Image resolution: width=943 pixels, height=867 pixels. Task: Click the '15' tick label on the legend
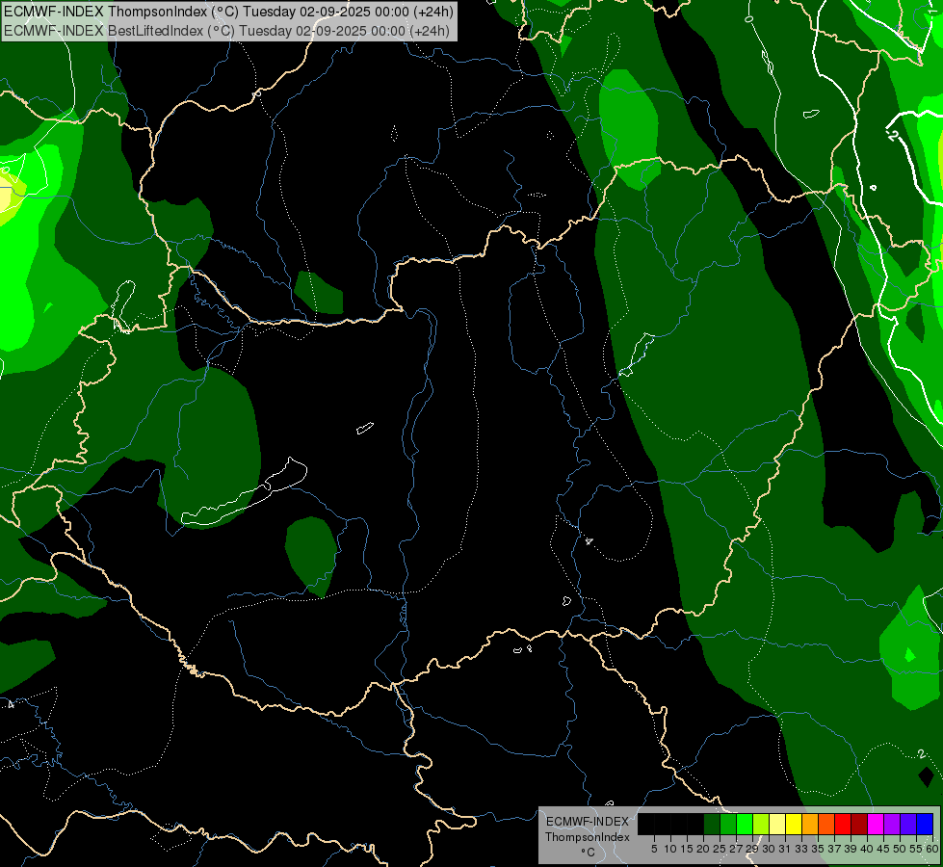pos(687,849)
